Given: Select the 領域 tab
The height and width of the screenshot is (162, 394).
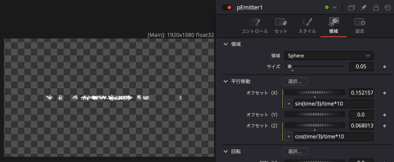Looking at the screenshot, I should [x=334, y=26].
